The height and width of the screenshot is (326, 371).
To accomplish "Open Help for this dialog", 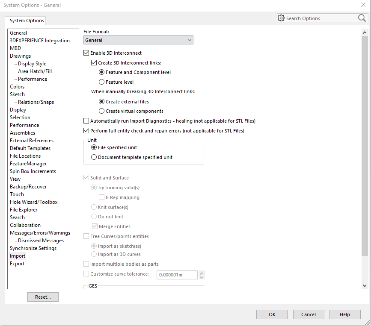I will (345, 314).
